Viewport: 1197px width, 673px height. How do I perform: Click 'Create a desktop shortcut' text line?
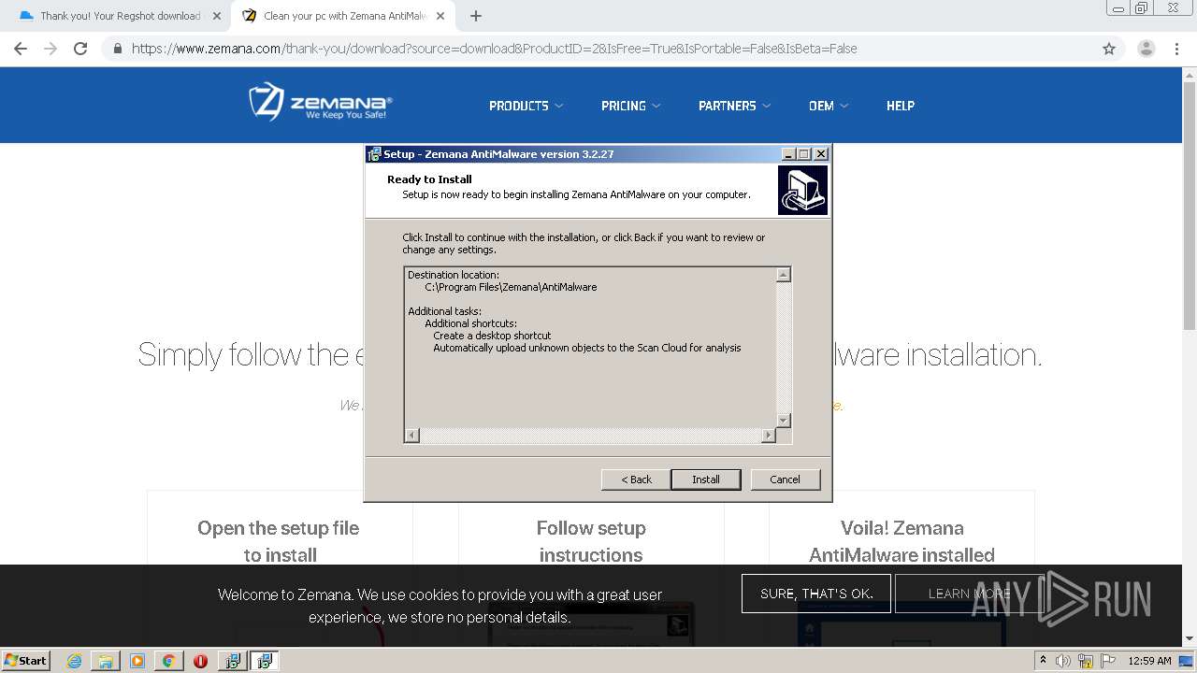click(x=492, y=336)
